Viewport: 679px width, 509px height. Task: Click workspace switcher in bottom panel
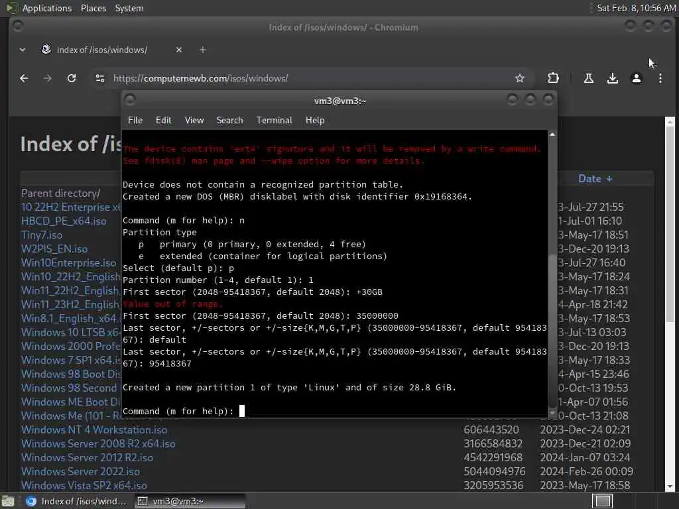602,501
